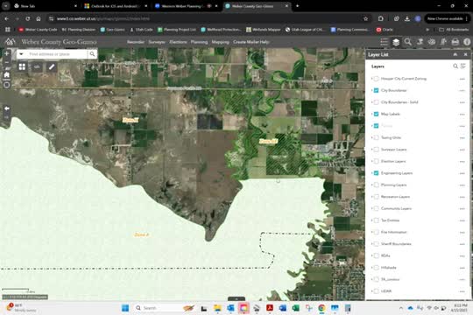Image resolution: width=473 pixels, height=315 pixels.
Task: Open the search source dropdown arrow
Action: point(21,54)
